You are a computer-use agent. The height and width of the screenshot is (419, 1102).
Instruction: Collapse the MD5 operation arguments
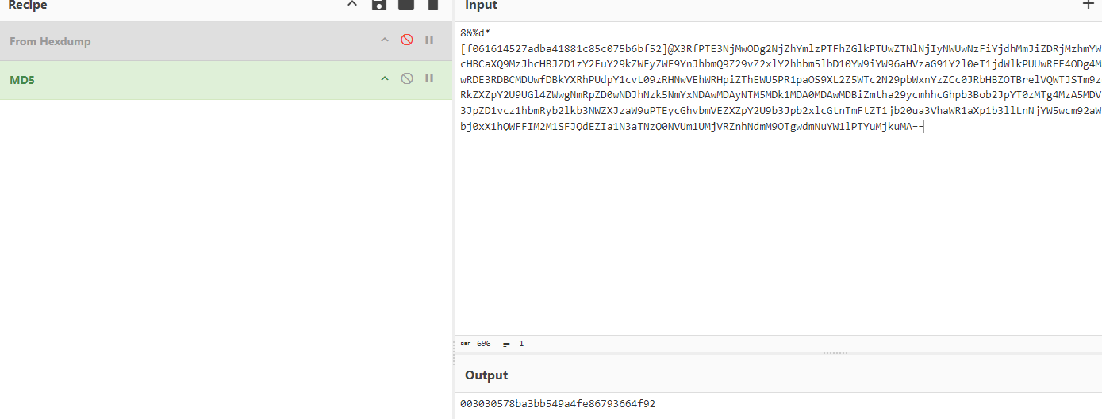tap(385, 78)
